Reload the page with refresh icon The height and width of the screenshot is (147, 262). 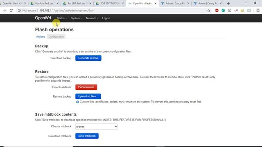pyautogui.click(x=11, y=11)
